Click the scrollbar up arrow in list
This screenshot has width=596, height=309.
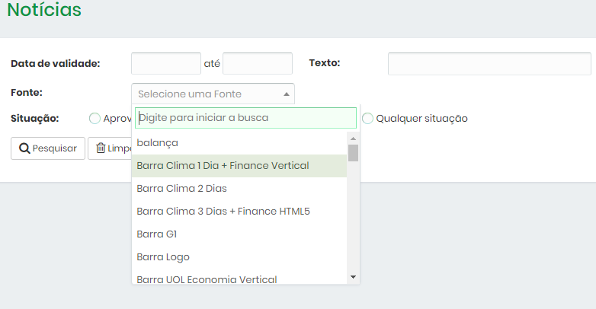(x=353, y=139)
